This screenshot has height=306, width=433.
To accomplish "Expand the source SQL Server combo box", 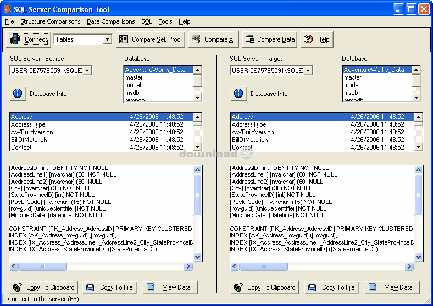I will (87, 71).
